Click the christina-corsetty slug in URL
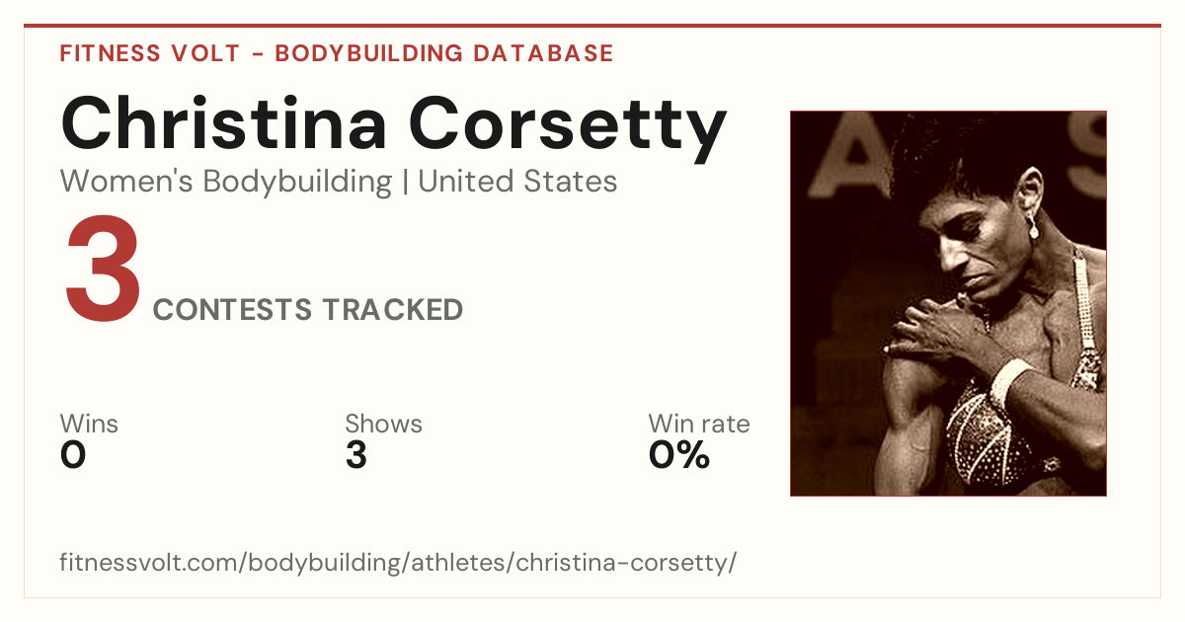 click(622, 563)
